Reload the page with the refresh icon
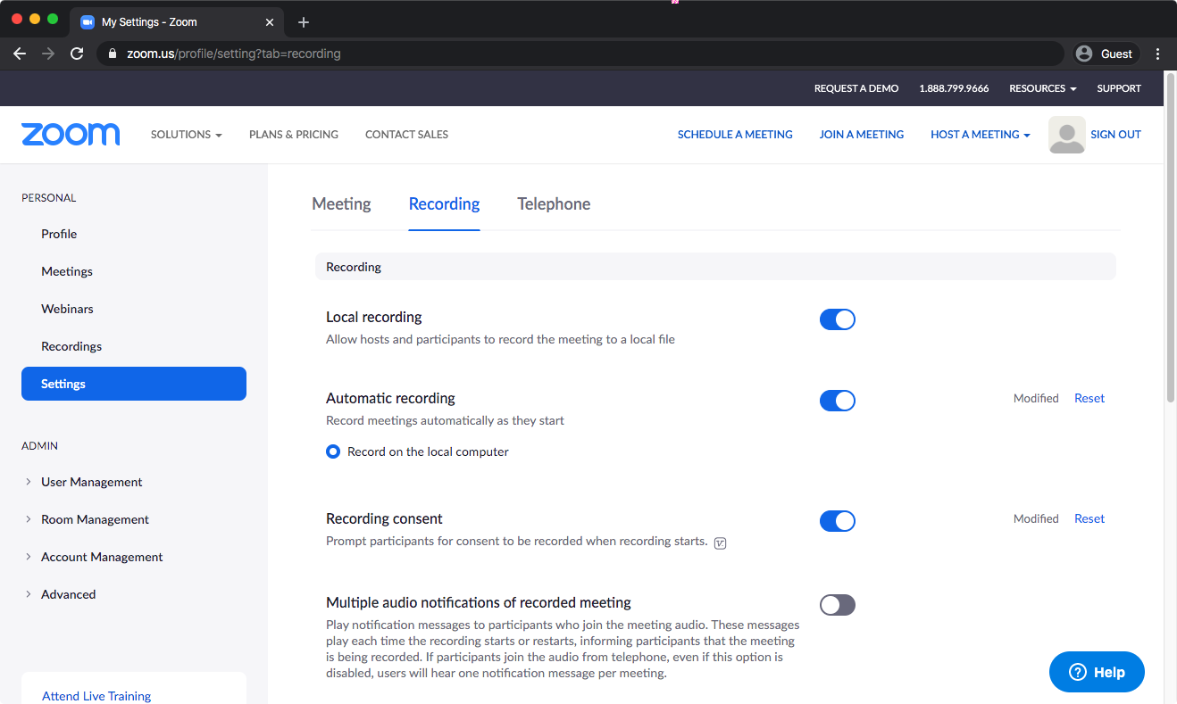Image resolution: width=1177 pixels, height=704 pixels. pyautogui.click(x=77, y=54)
